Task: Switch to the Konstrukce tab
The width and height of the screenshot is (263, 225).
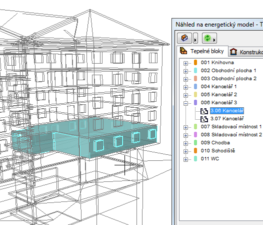Action: point(246,52)
